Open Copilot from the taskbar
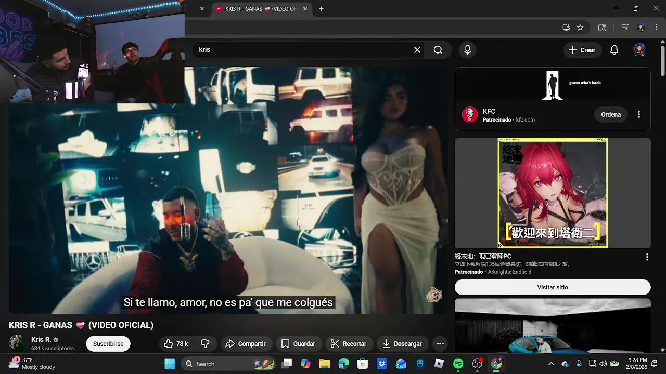This screenshot has height=374, width=666. pyautogui.click(x=305, y=364)
